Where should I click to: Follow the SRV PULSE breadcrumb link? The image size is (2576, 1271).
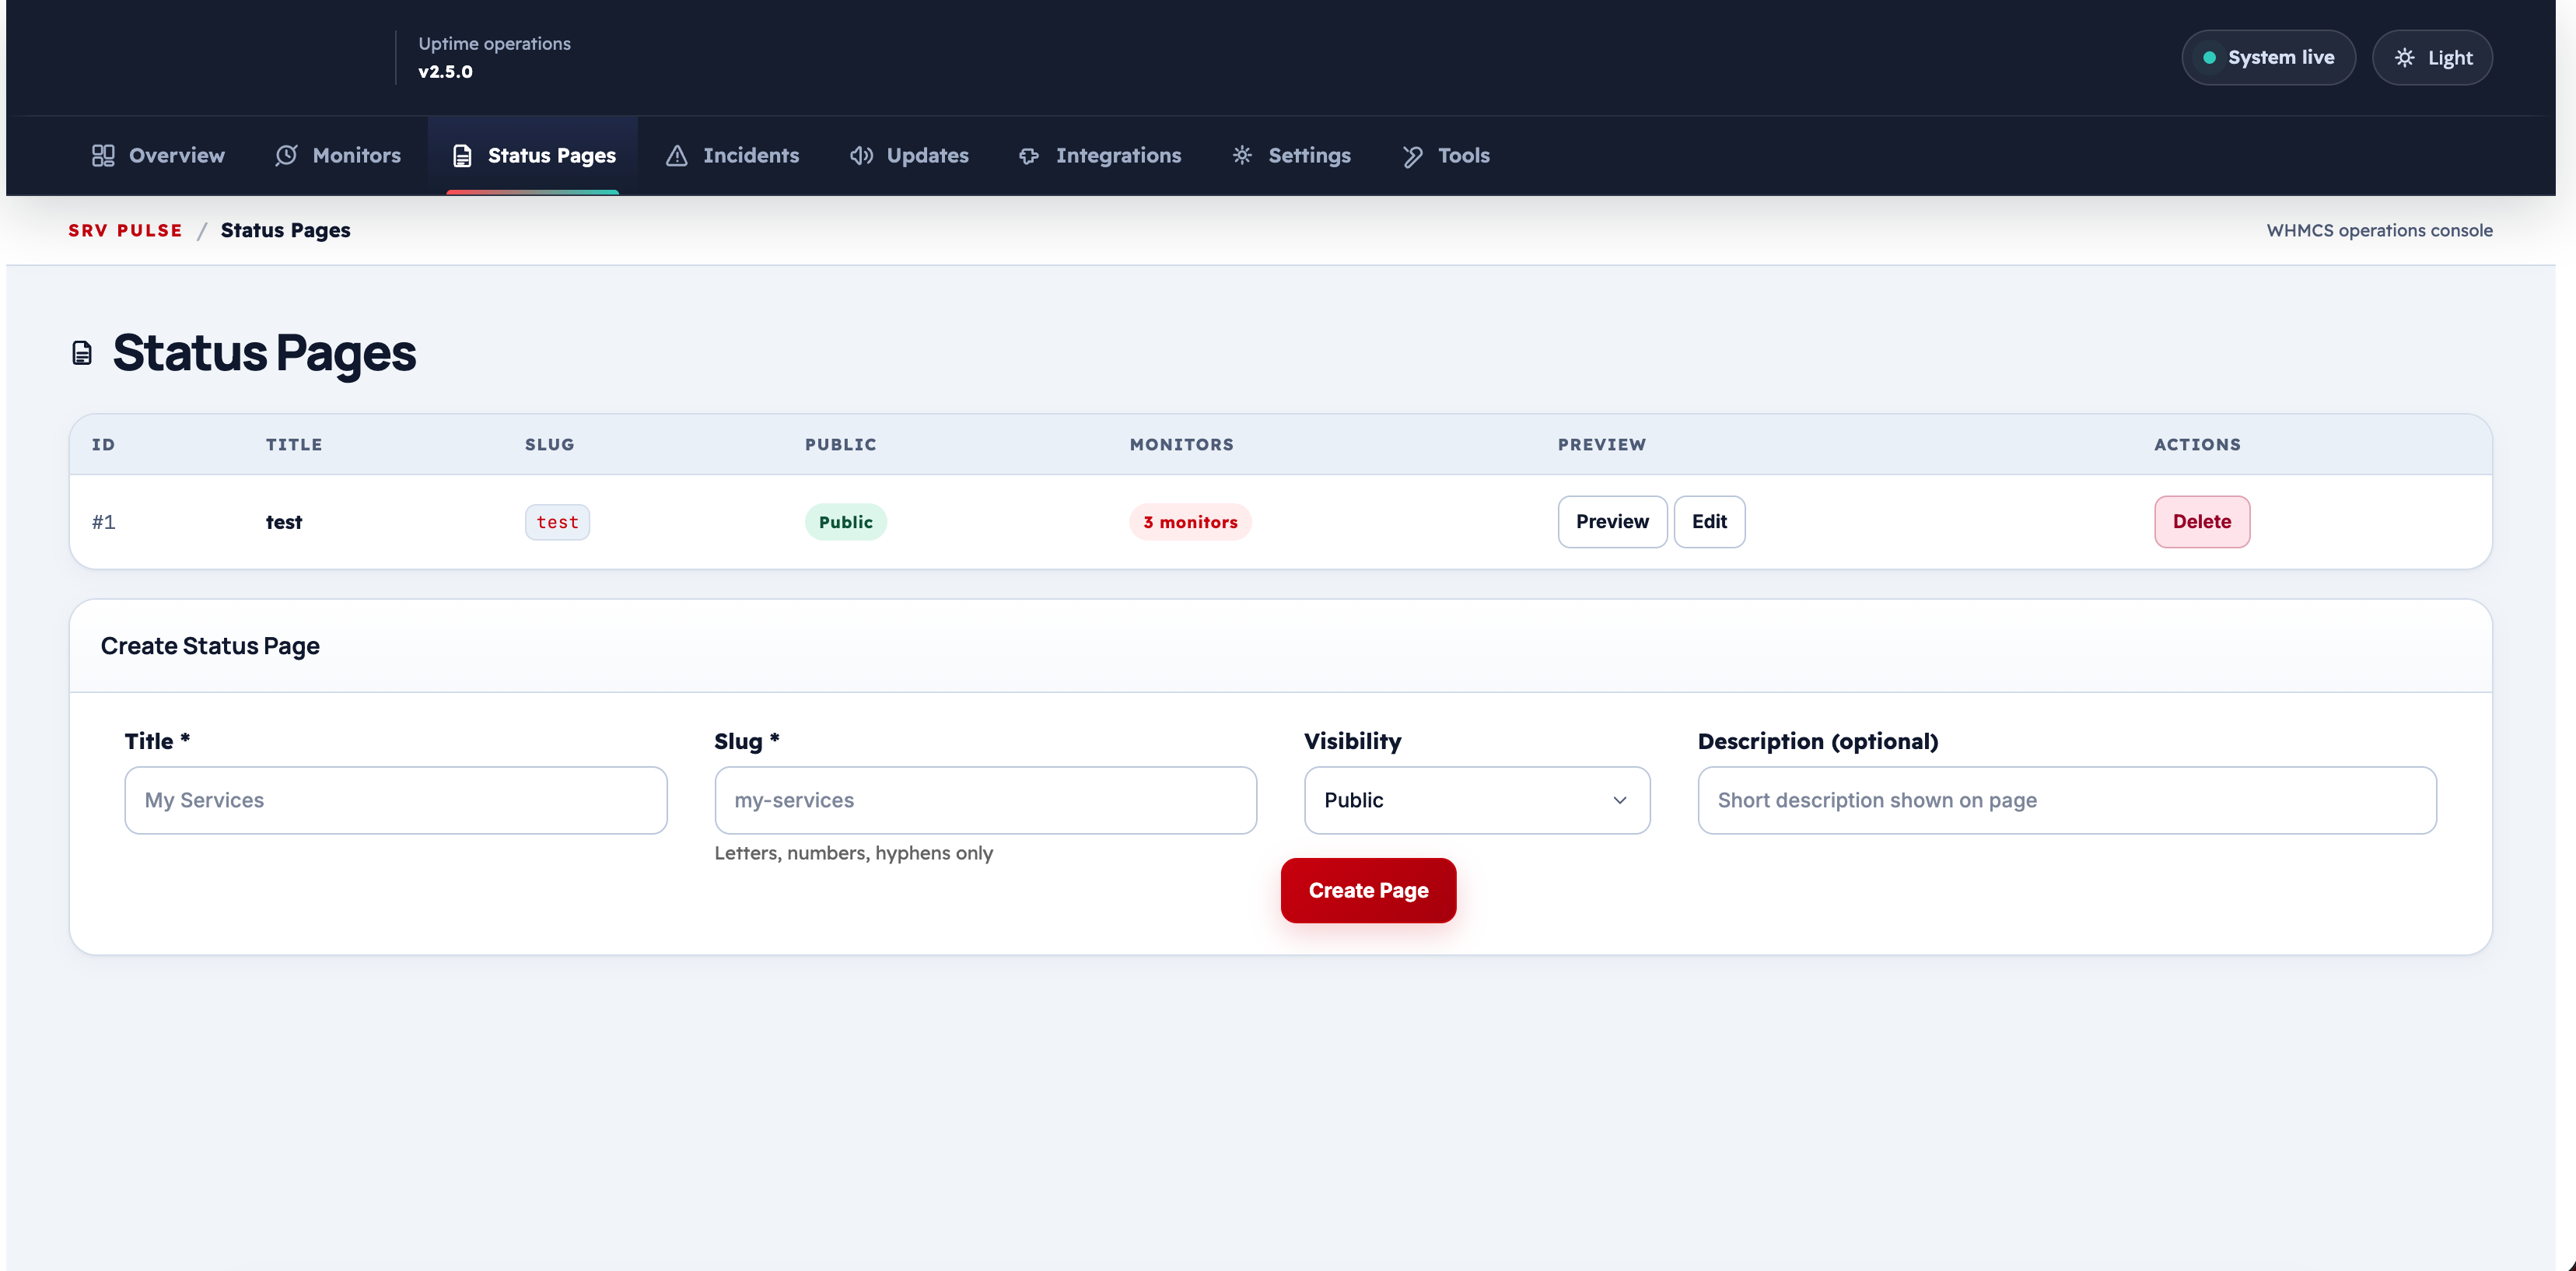pyautogui.click(x=126, y=231)
